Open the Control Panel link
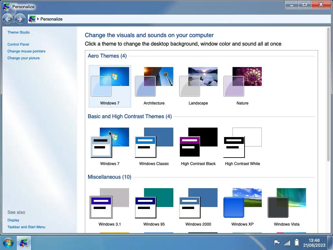 coord(18,44)
